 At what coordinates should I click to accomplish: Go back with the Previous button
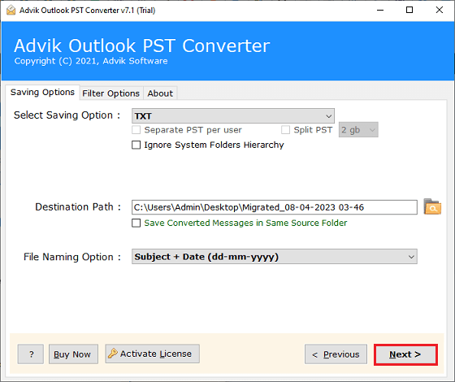336,354
